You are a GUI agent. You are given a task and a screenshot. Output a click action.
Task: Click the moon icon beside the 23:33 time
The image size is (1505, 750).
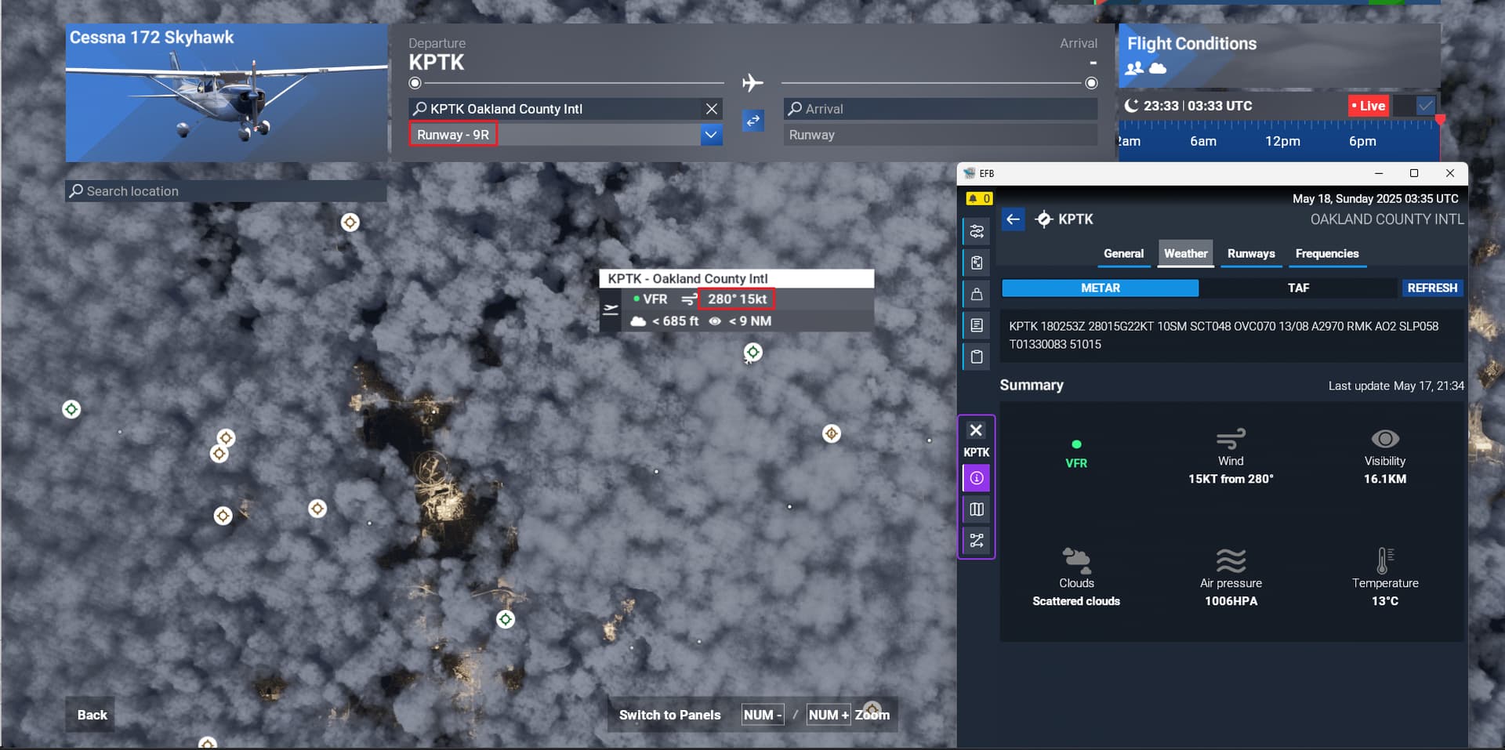(1131, 106)
